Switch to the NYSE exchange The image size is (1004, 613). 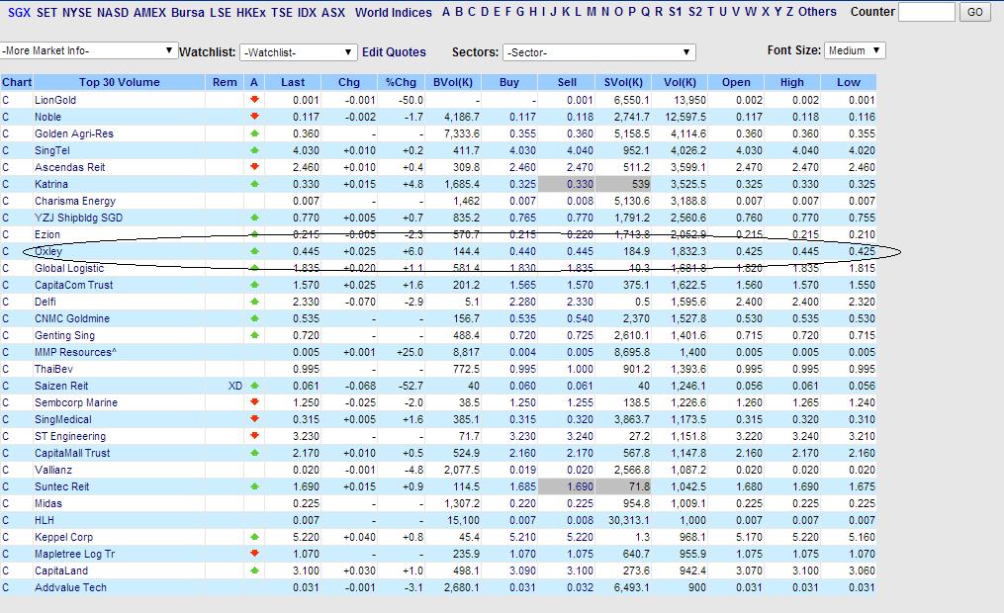pos(77,12)
